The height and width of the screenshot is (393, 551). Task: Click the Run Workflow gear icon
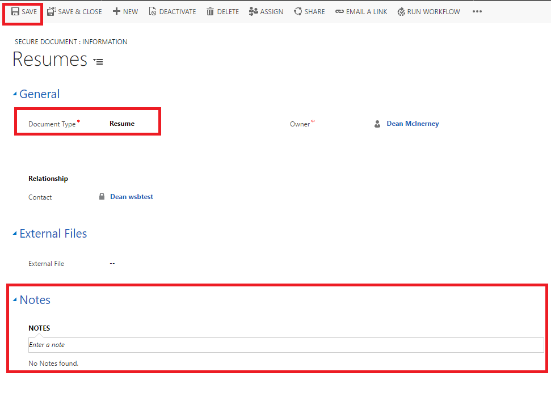pos(401,11)
